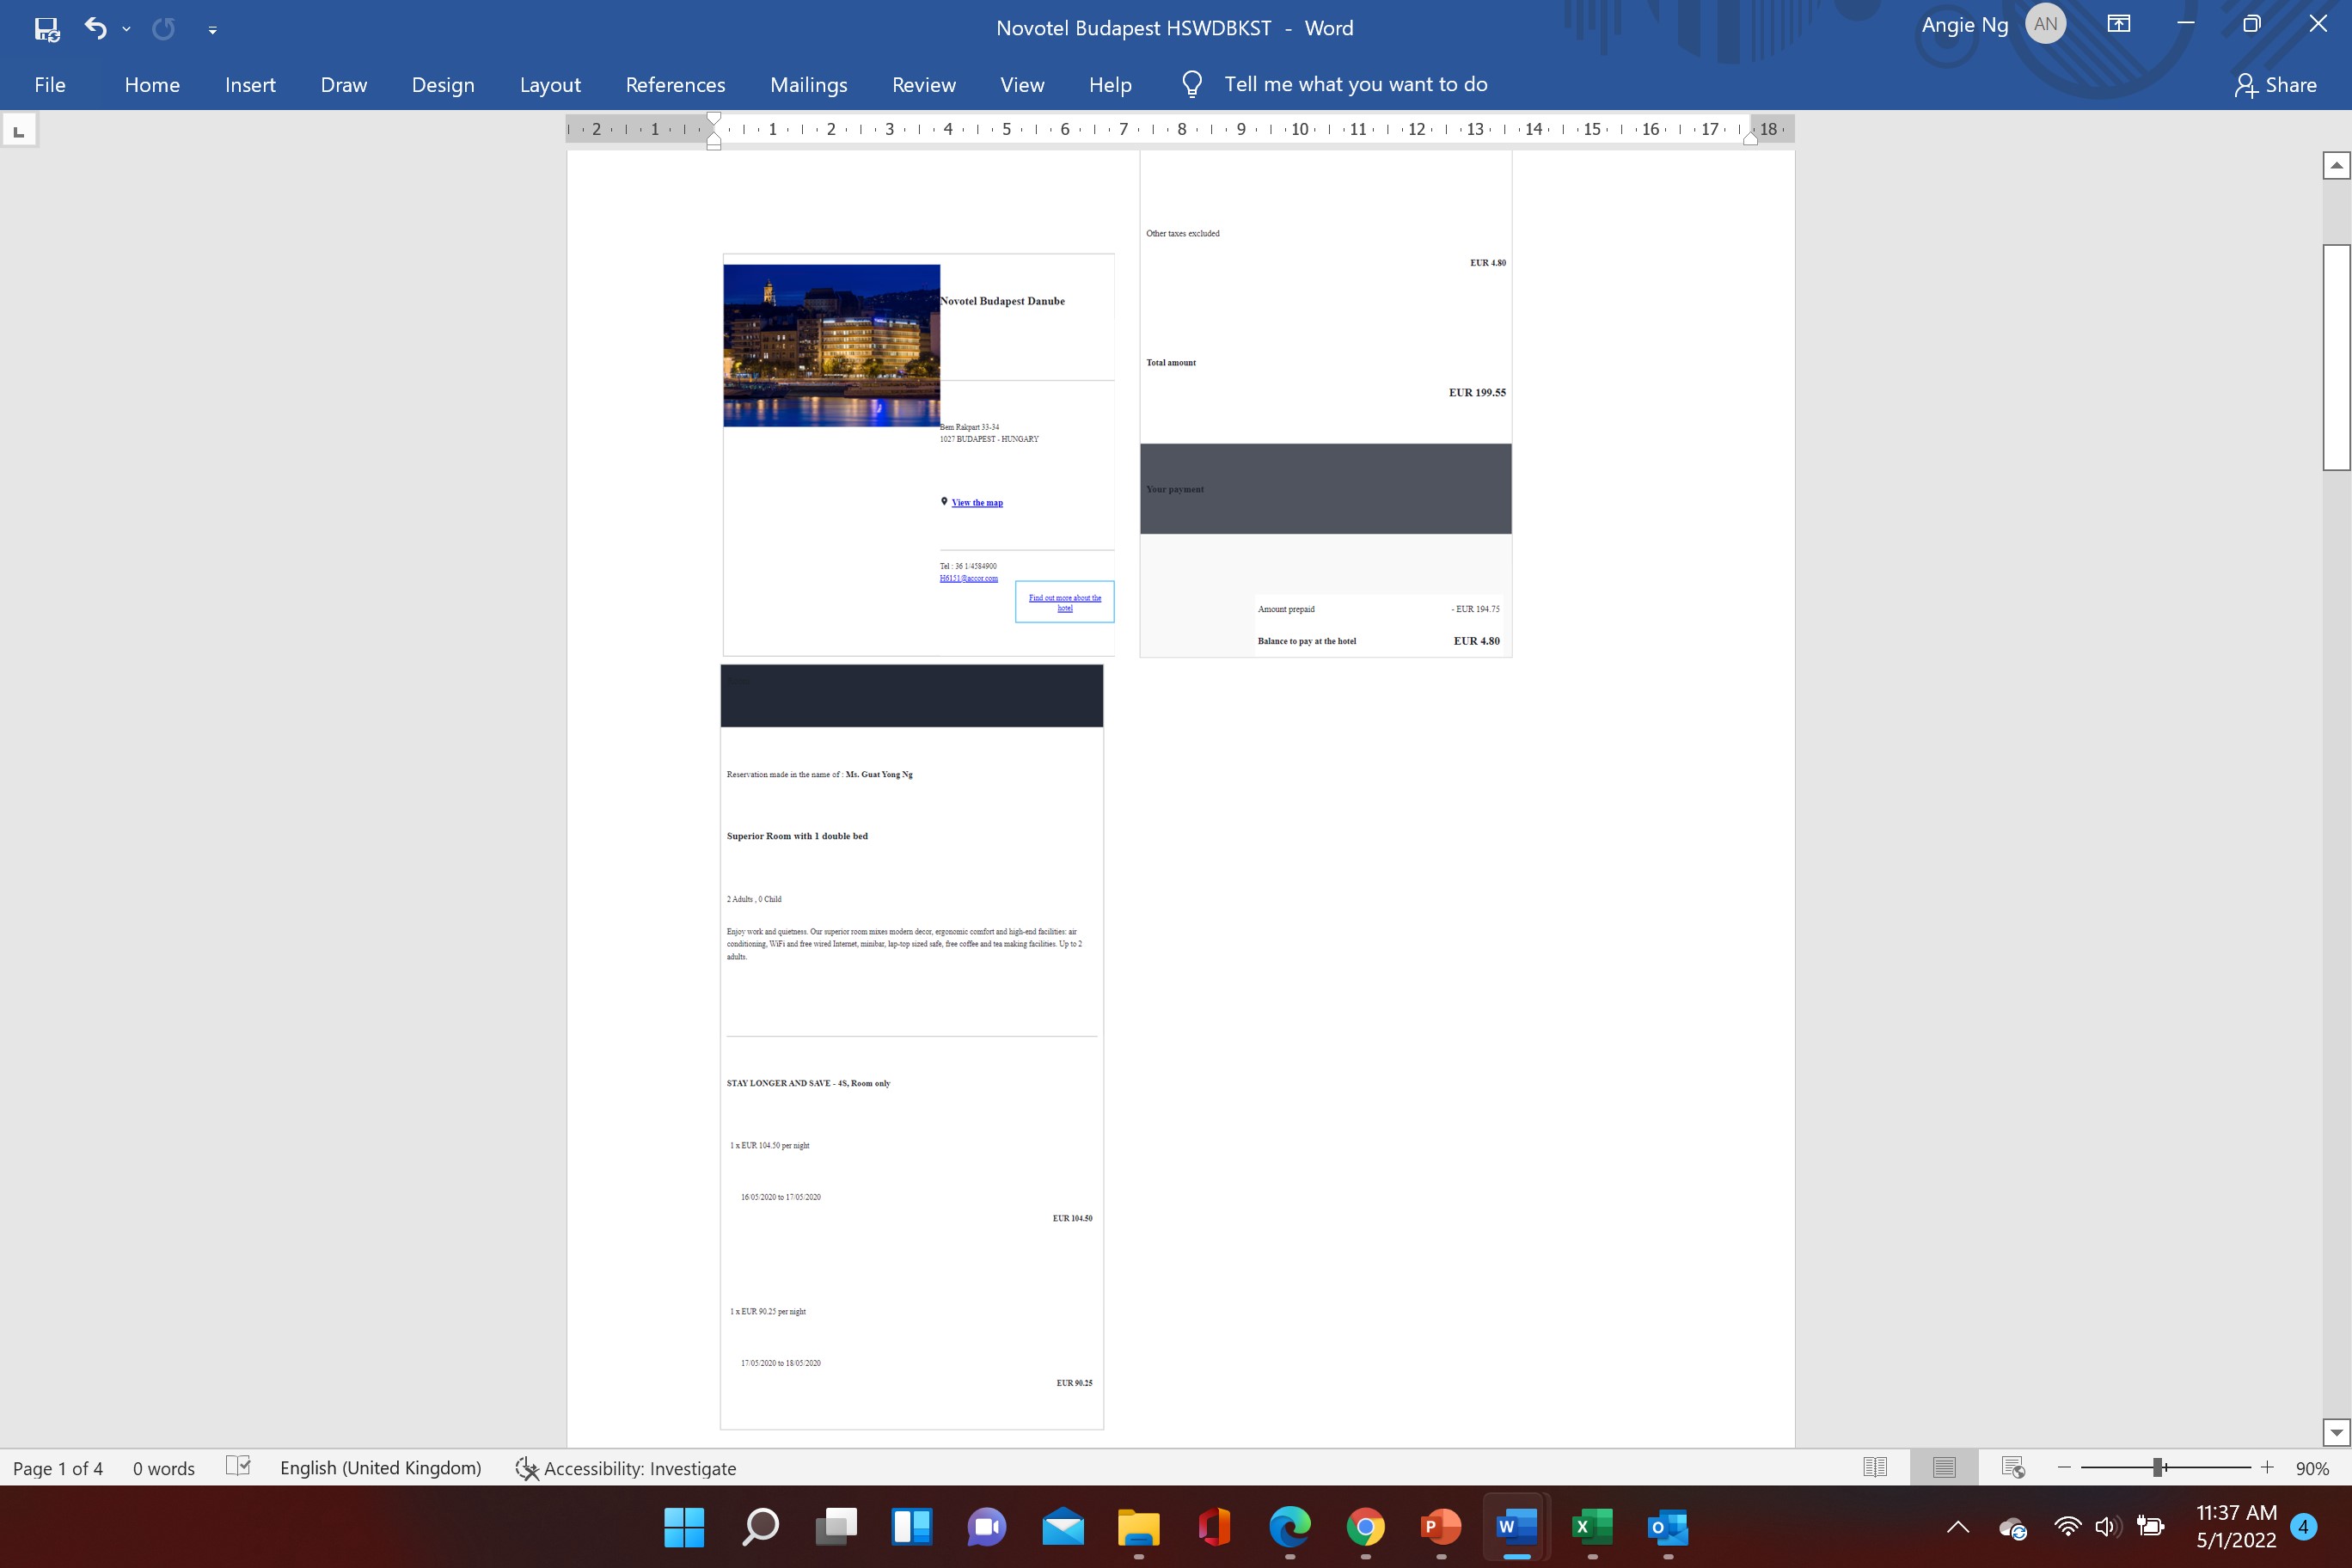
Task: Click the View the map link
Action: [977, 502]
